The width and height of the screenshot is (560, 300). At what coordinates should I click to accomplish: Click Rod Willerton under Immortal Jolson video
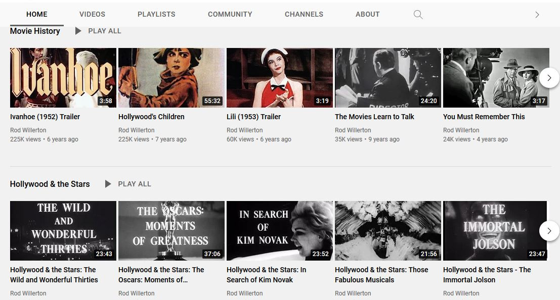[461, 293]
